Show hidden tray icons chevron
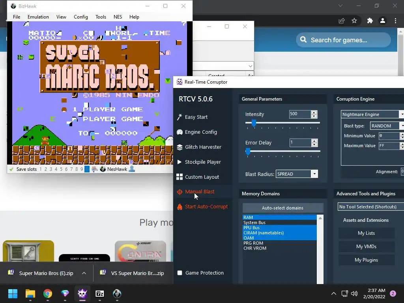The width and height of the screenshot is (404, 303). coord(334,294)
